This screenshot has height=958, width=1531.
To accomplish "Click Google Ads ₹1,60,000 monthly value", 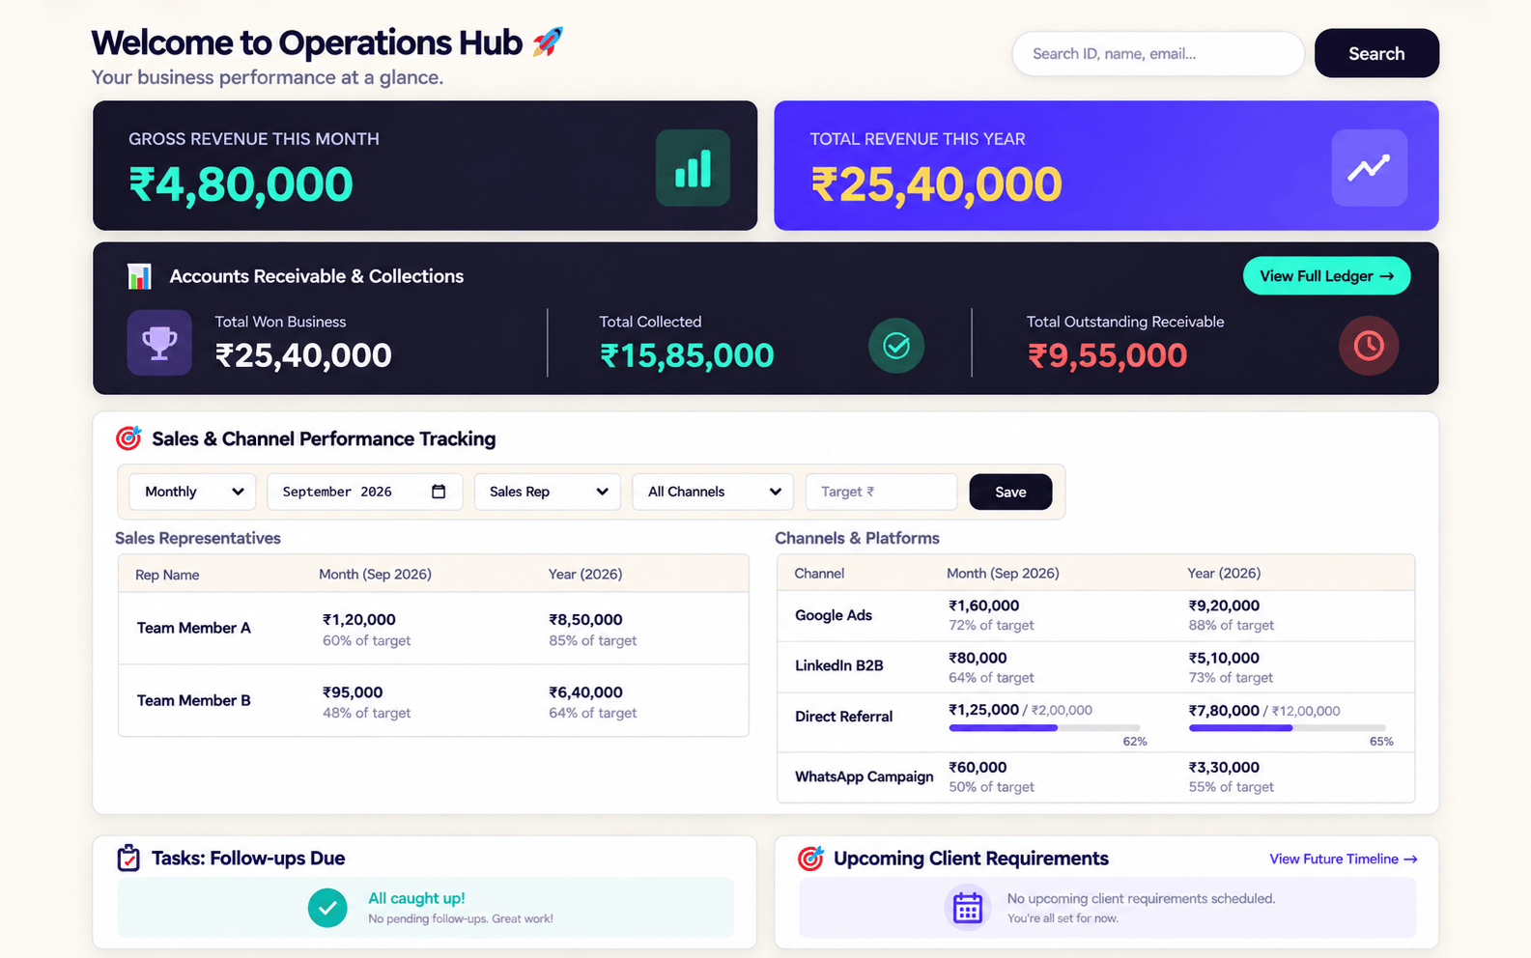I will (x=983, y=606).
